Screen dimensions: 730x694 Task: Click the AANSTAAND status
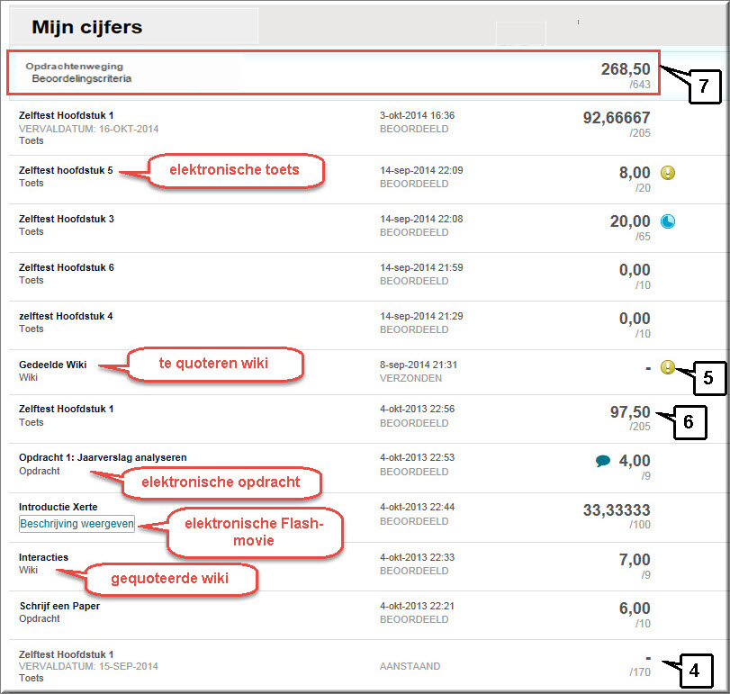[x=410, y=666]
